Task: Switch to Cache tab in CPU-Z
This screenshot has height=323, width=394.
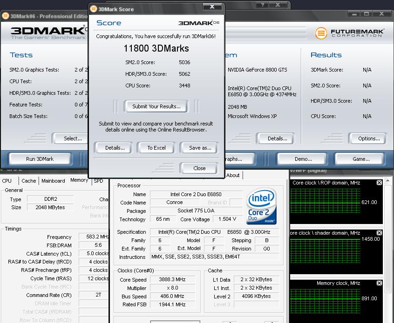Action: coord(29,181)
